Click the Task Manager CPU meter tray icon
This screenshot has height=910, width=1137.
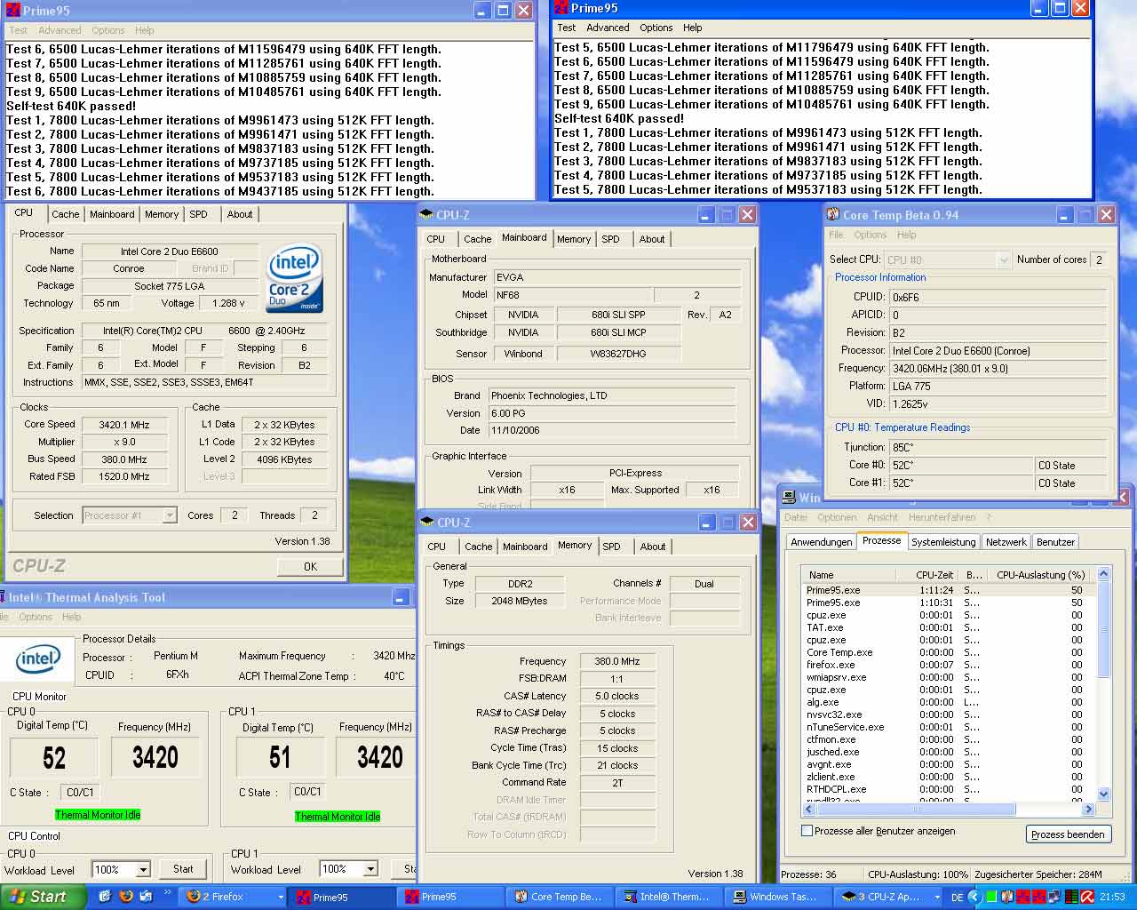tap(1071, 897)
